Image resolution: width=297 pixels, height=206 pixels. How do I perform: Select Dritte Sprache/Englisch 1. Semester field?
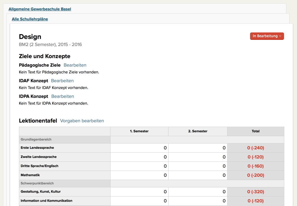coord(139,166)
